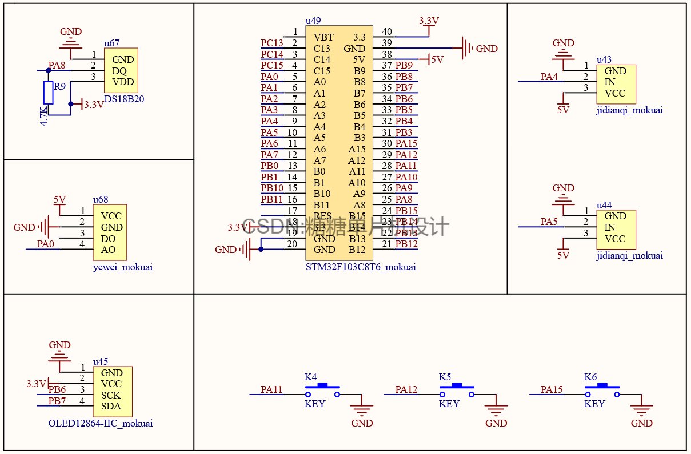
Task: Click the "DS18B20" part label
Action: click(x=124, y=98)
